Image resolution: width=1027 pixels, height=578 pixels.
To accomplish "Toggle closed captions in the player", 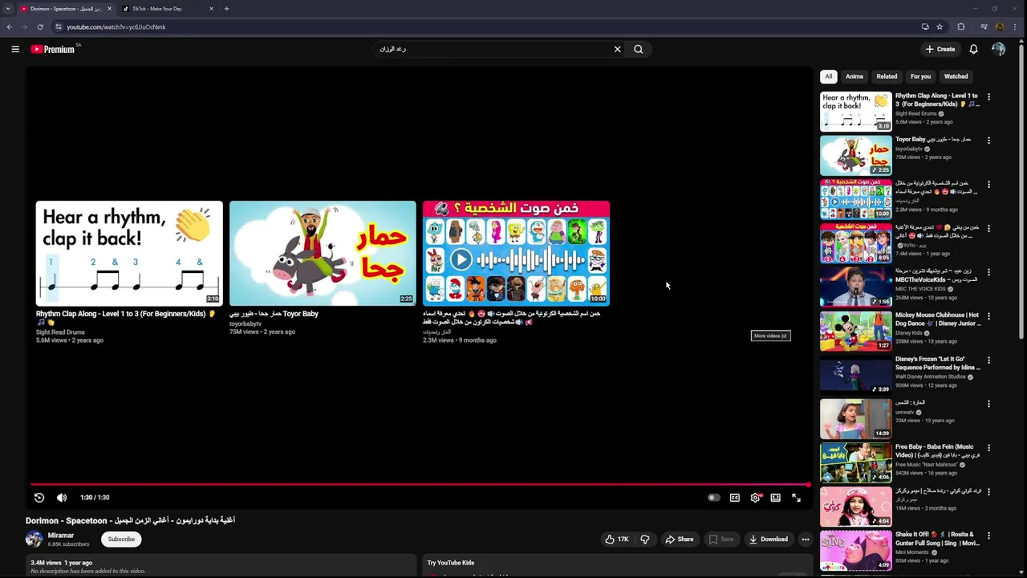I will click(x=735, y=498).
